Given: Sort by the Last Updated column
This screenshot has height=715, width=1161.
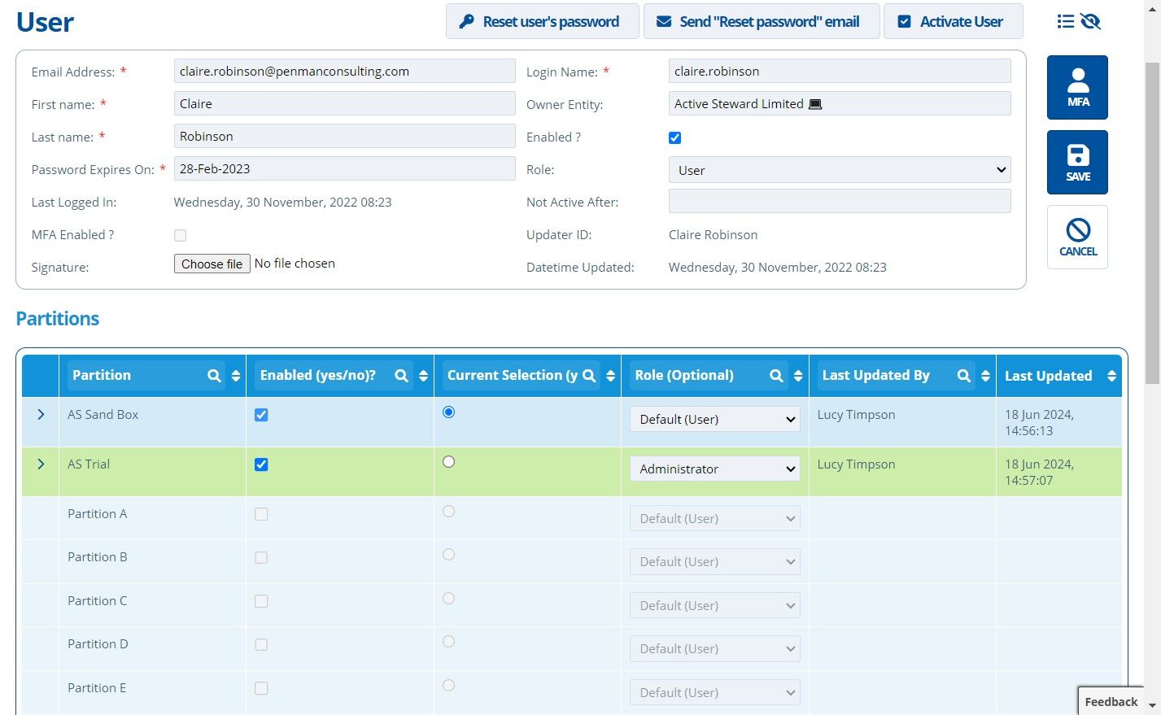Looking at the screenshot, I should 1111,376.
